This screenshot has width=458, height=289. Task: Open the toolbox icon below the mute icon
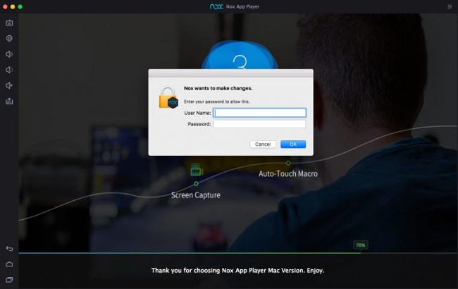pyautogui.click(x=9, y=101)
